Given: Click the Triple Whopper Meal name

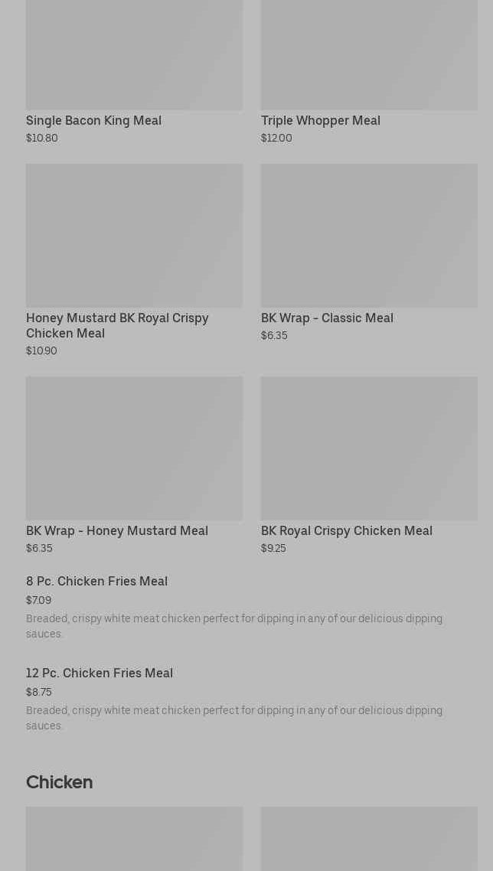Looking at the screenshot, I should click(x=320, y=121).
